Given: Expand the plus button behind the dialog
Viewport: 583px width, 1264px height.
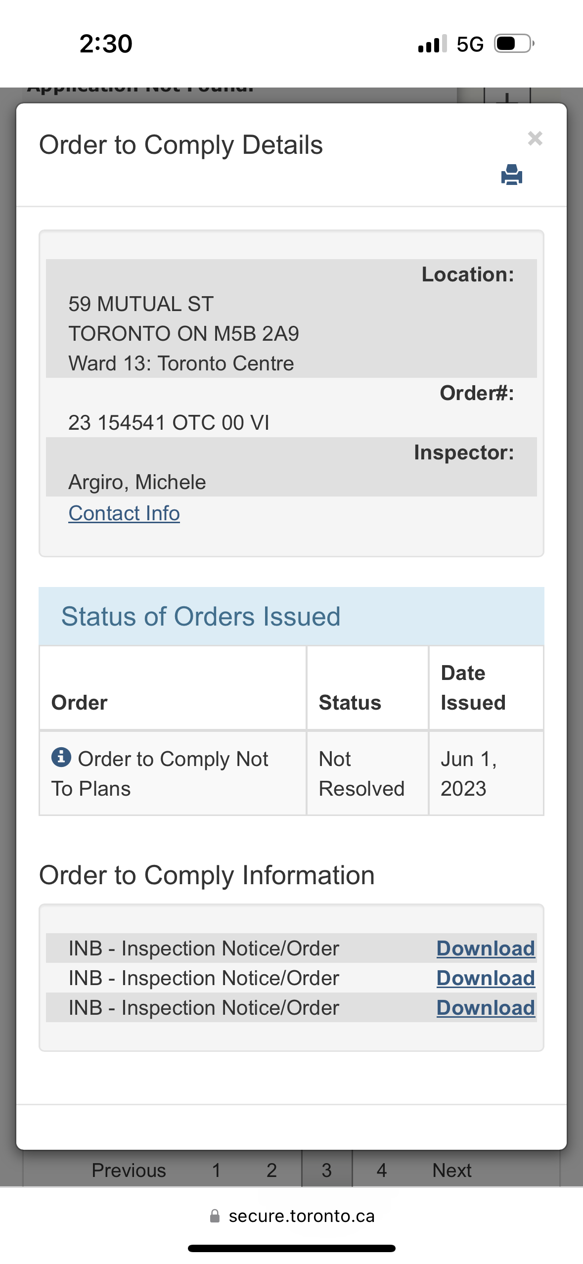Looking at the screenshot, I should [507, 96].
